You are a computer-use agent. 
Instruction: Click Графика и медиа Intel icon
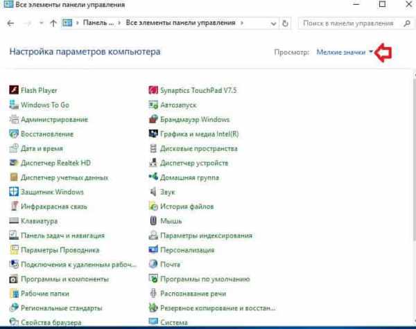click(153, 134)
